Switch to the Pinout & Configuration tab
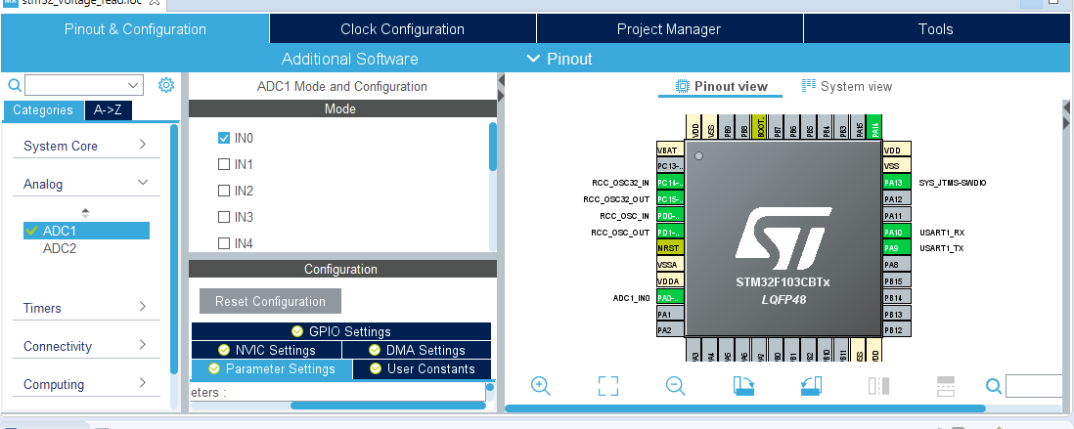1074x429 pixels. click(x=135, y=29)
